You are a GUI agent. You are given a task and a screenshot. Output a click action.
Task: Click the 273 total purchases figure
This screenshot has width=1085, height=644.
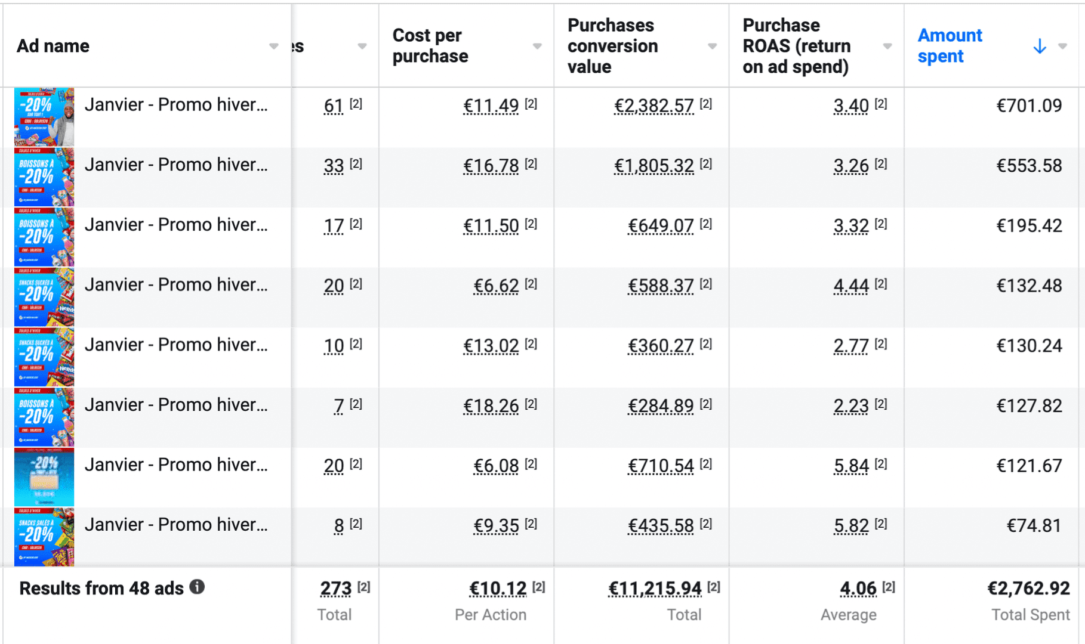[x=335, y=589]
